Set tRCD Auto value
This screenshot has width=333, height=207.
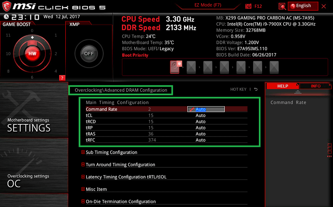200,122
